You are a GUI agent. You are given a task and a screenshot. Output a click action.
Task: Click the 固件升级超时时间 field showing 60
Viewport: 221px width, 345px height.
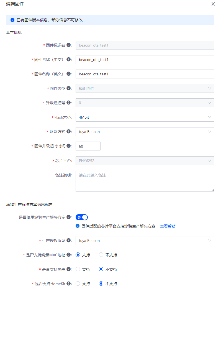[x=88, y=146]
